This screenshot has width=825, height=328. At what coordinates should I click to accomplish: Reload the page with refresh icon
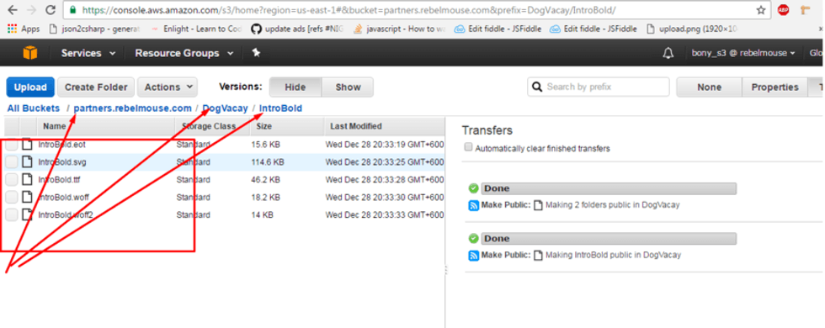[x=51, y=10]
